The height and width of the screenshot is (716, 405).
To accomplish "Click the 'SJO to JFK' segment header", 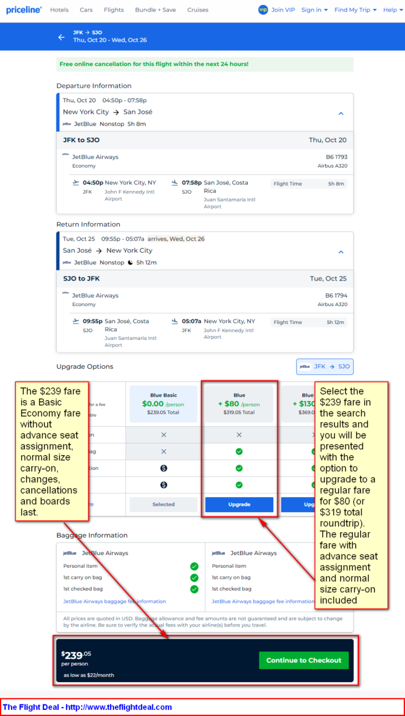I will [x=204, y=279].
